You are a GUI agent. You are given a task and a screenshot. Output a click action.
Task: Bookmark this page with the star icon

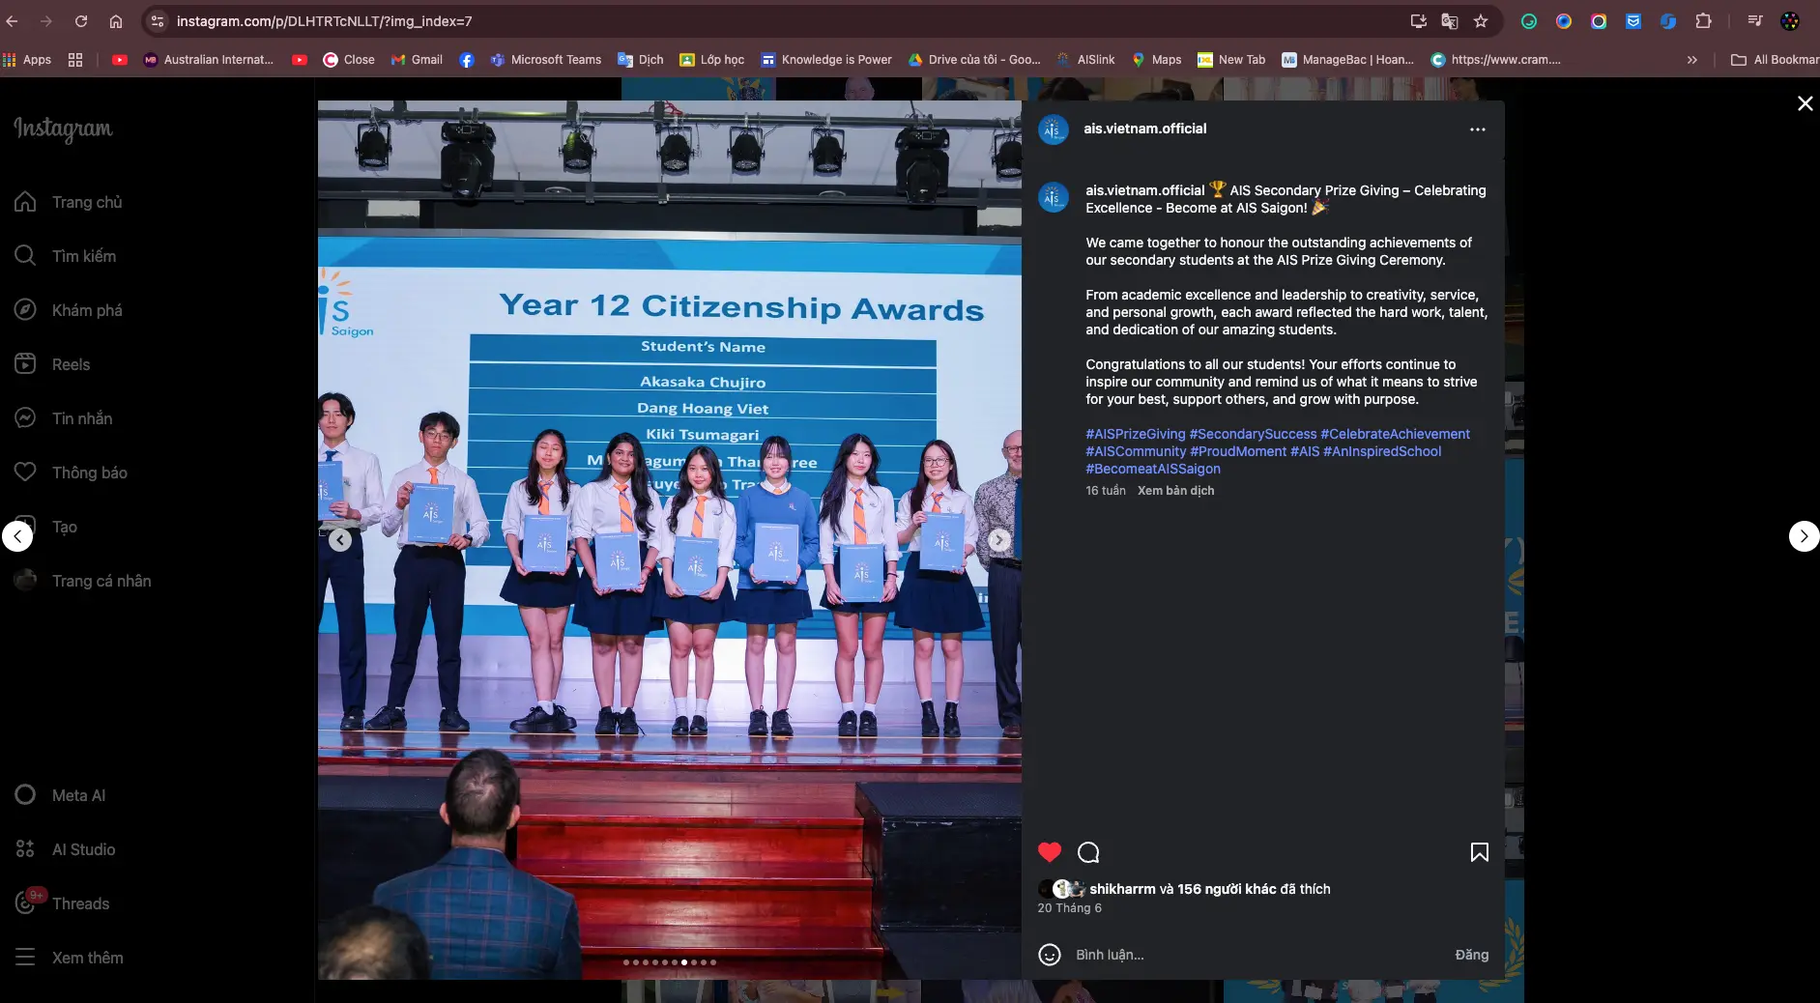(1480, 21)
